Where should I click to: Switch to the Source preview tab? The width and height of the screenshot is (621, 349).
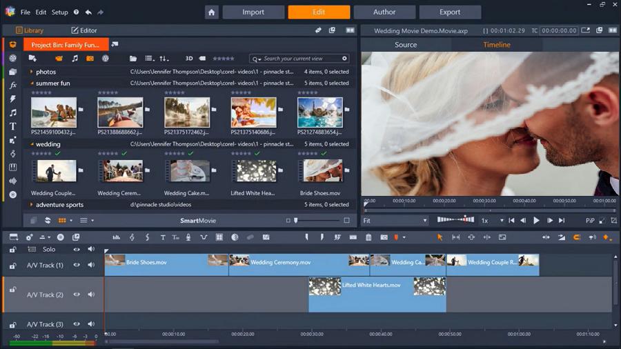point(406,45)
